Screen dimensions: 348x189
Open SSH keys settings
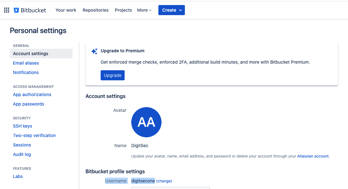(22, 126)
